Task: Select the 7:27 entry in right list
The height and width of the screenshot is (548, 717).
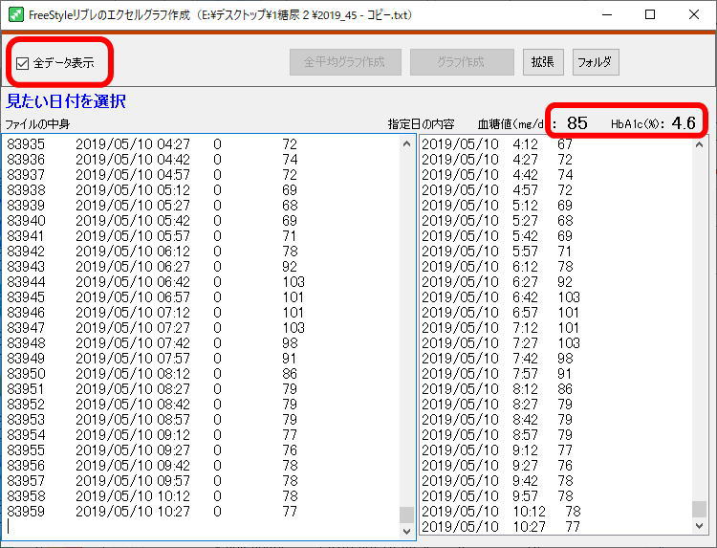Action: point(499,343)
